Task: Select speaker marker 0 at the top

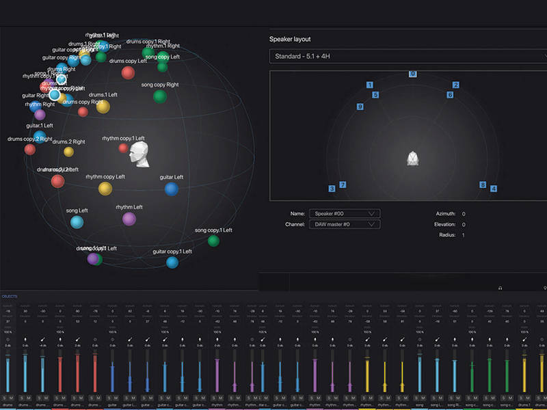Action: 412,74
